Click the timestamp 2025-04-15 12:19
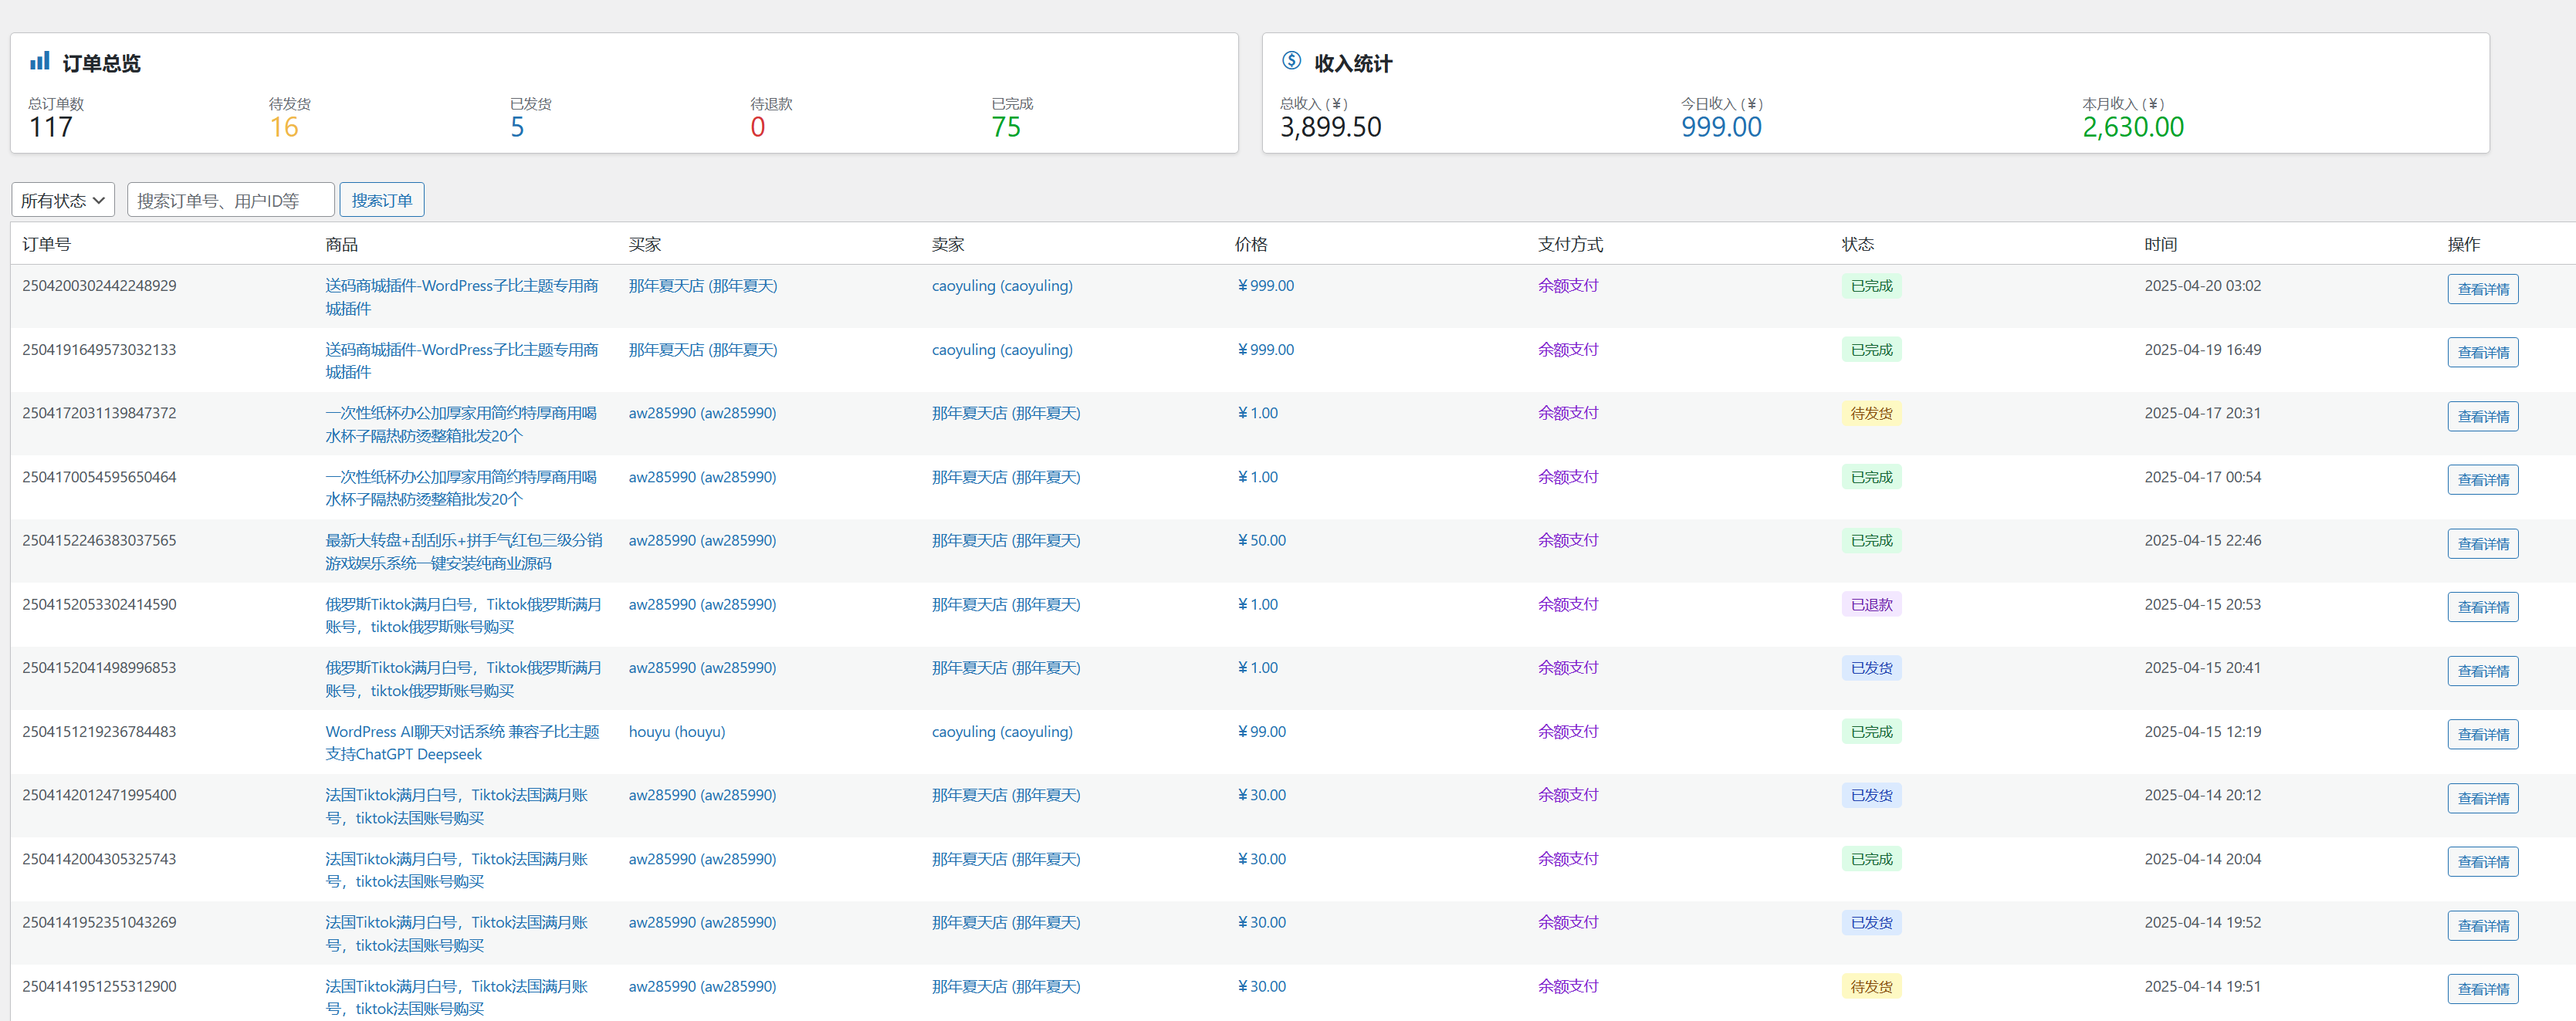Screen dimensions: 2576x1021 click(x=2202, y=732)
